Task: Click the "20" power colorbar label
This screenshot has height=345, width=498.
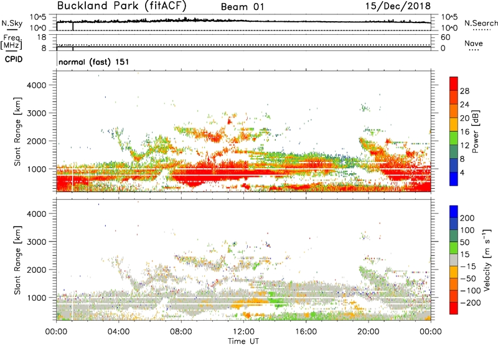Action: tap(464, 118)
